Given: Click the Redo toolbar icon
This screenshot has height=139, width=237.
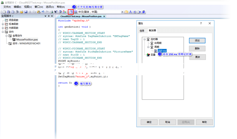Looking at the screenshot, I should point(47,12).
